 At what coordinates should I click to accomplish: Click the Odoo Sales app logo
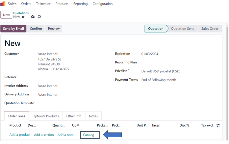pos(3,4)
